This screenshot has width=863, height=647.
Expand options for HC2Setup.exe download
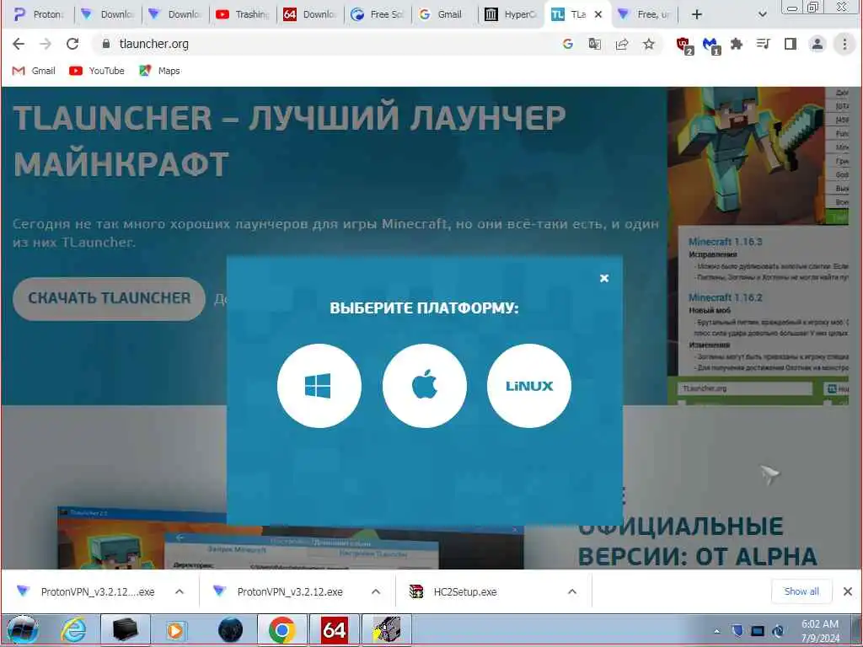click(x=572, y=592)
